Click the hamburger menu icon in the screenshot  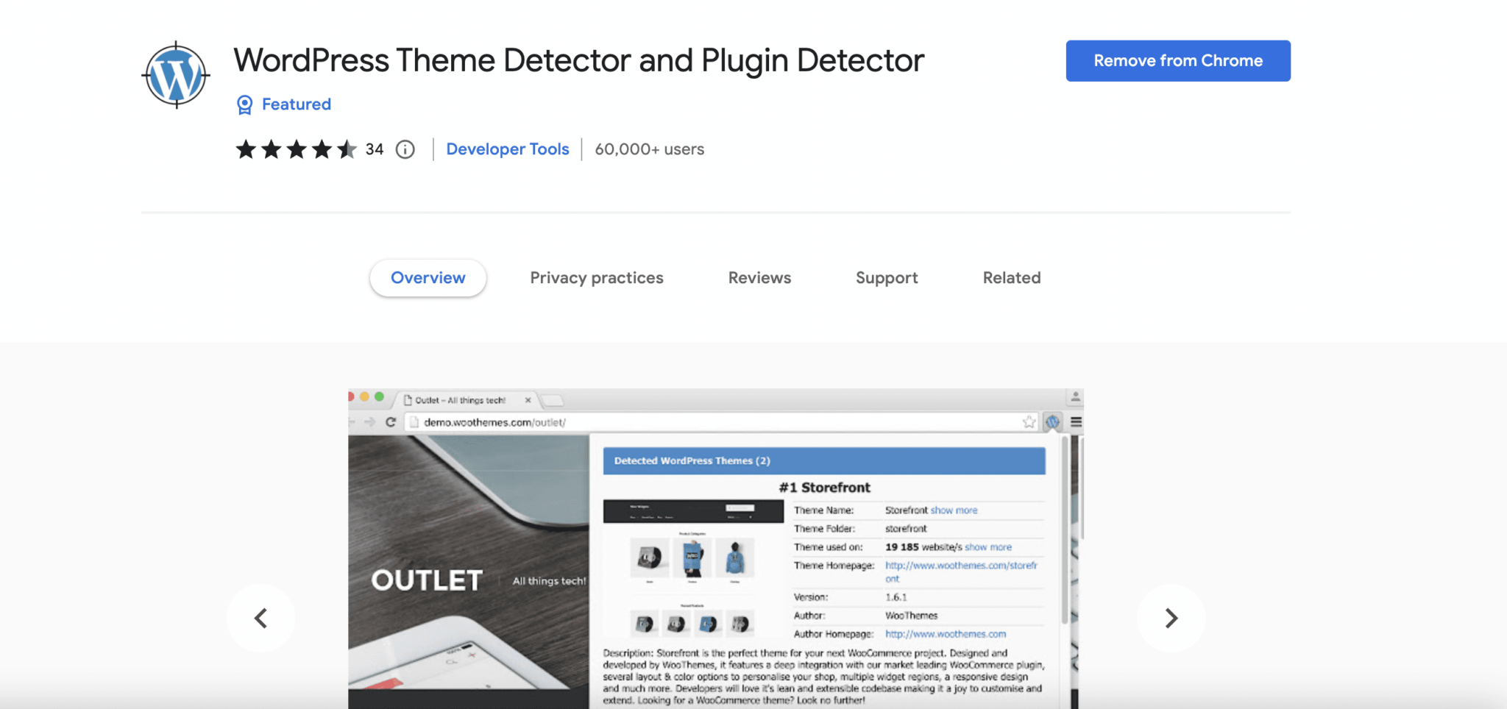click(1077, 421)
